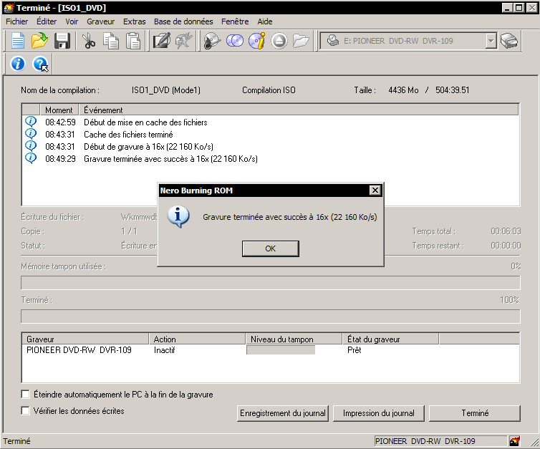Click the copy disc double-CD icon
540x449 pixels.
234,41
